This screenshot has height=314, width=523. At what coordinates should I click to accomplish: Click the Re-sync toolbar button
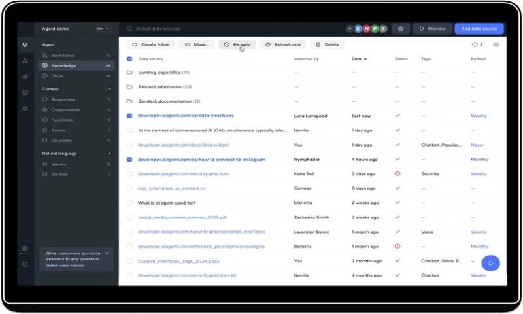(x=237, y=44)
